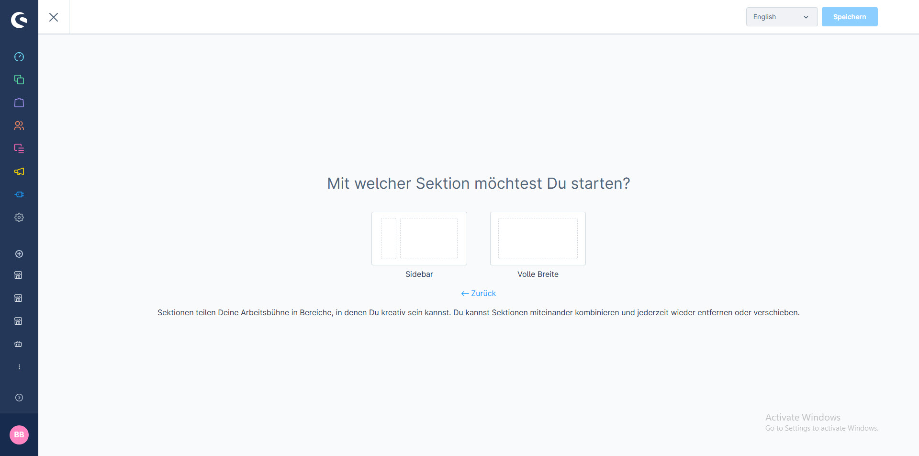Choose the Sidebar section layout
The width and height of the screenshot is (919, 456).
[x=419, y=239]
